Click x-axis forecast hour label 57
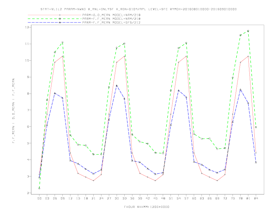 click(x=186, y=198)
